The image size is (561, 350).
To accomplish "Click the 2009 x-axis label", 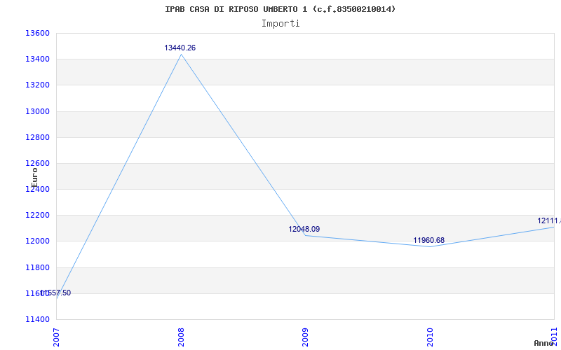I will [305, 337].
